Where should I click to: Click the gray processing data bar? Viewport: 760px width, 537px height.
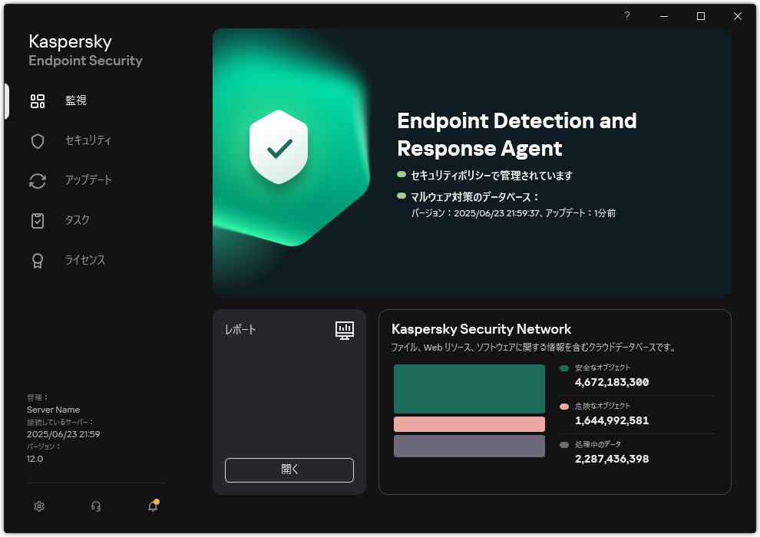469,446
